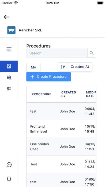Sort by MODIFIED DATE column header
Screen dimensions: 105x187
click(91, 94)
